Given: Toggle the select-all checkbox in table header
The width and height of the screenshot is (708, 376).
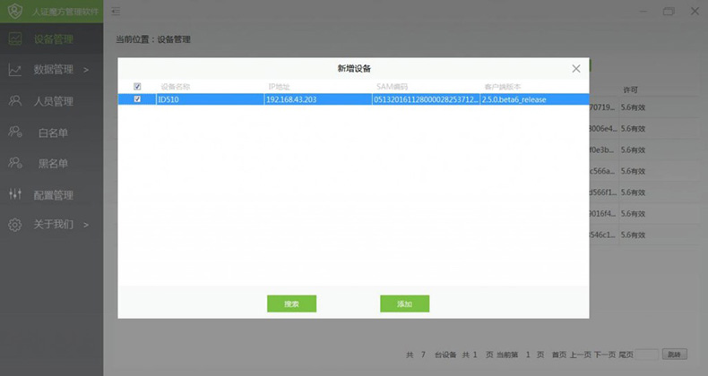Looking at the screenshot, I should point(137,87).
